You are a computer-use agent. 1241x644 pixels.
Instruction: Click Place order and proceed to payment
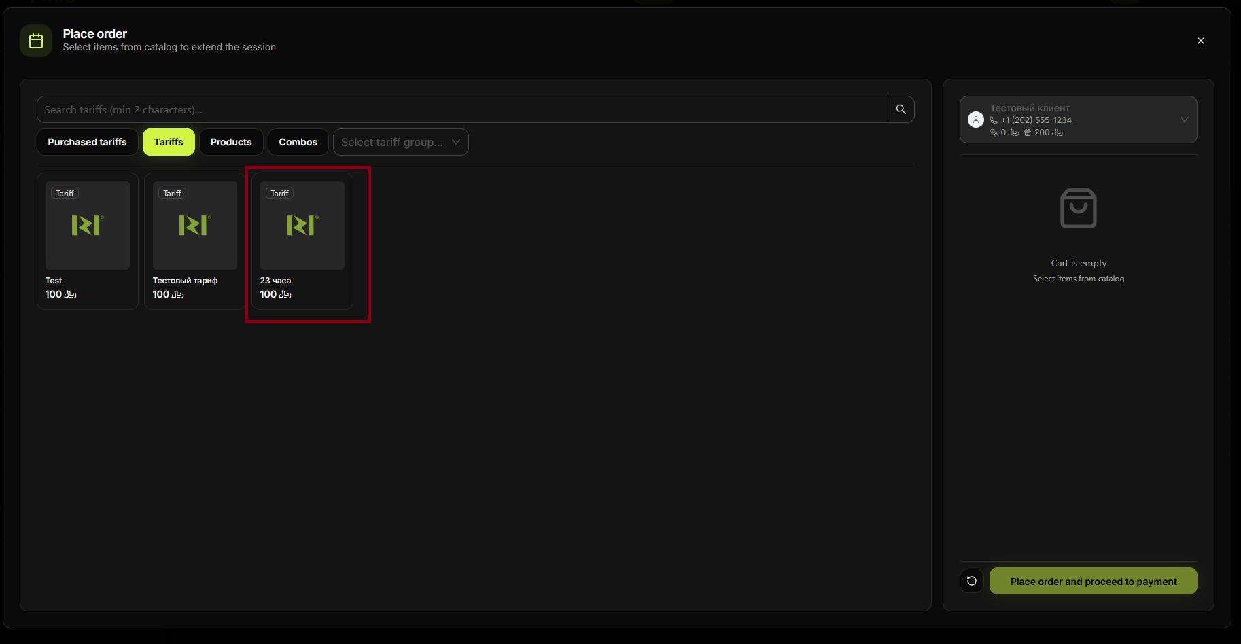tap(1093, 581)
